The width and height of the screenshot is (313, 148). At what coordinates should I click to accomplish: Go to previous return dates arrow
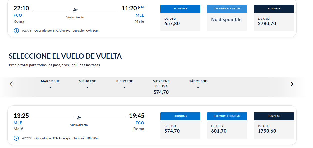(x=11, y=84)
